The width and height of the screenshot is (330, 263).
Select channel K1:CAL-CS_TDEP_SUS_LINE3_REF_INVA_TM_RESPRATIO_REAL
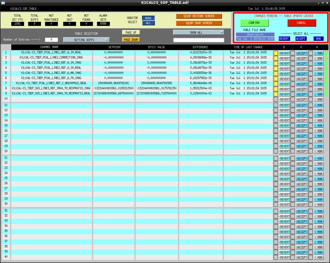51,93
